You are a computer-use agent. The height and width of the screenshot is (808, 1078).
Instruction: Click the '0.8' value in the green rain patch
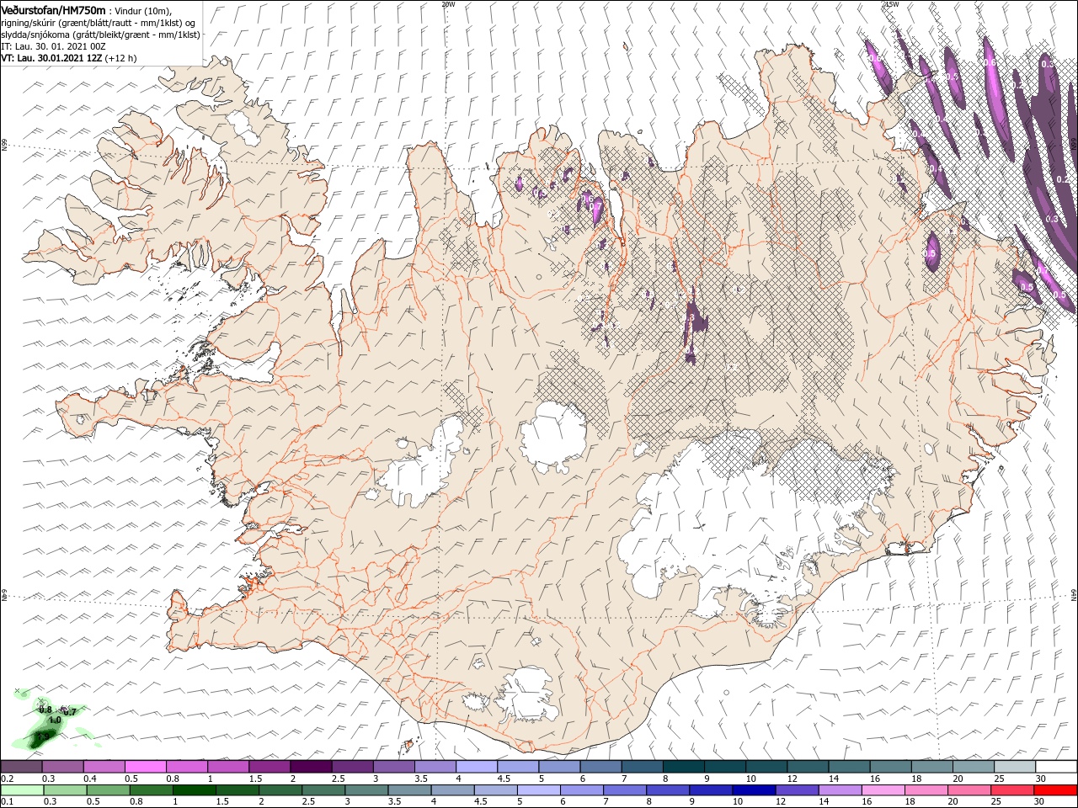click(45, 710)
